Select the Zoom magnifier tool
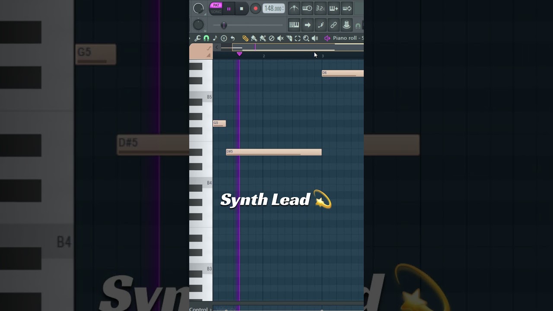 click(x=306, y=38)
